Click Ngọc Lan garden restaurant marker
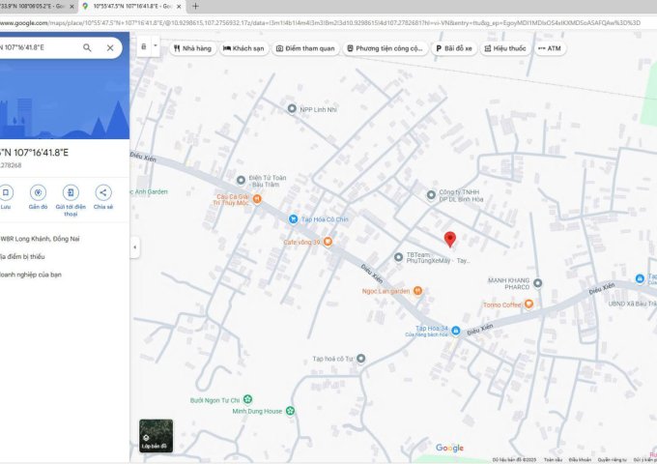This screenshot has height=464, width=657. [x=417, y=290]
